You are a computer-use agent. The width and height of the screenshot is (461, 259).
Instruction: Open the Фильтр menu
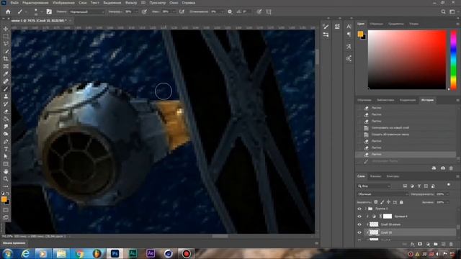point(131,3)
